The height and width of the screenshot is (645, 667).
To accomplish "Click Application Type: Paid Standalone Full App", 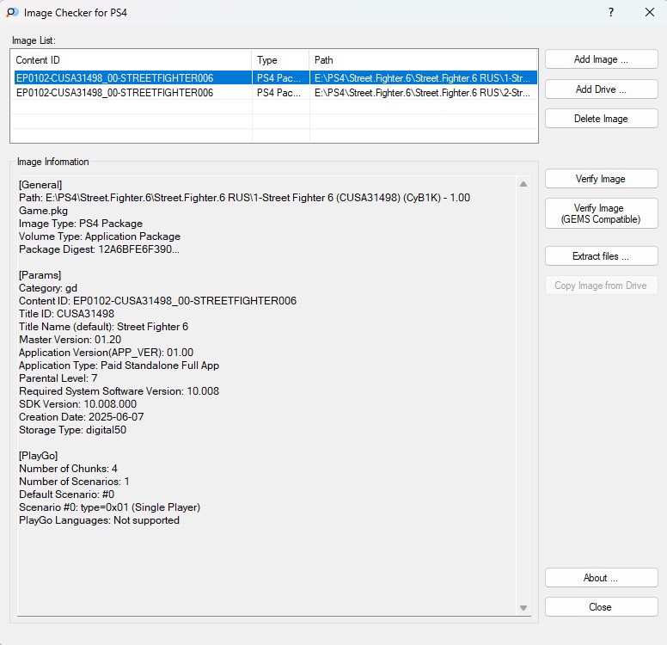I will (x=119, y=365).
